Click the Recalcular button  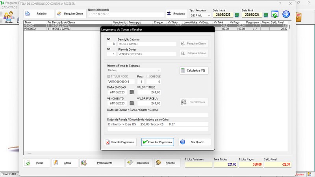176,14
